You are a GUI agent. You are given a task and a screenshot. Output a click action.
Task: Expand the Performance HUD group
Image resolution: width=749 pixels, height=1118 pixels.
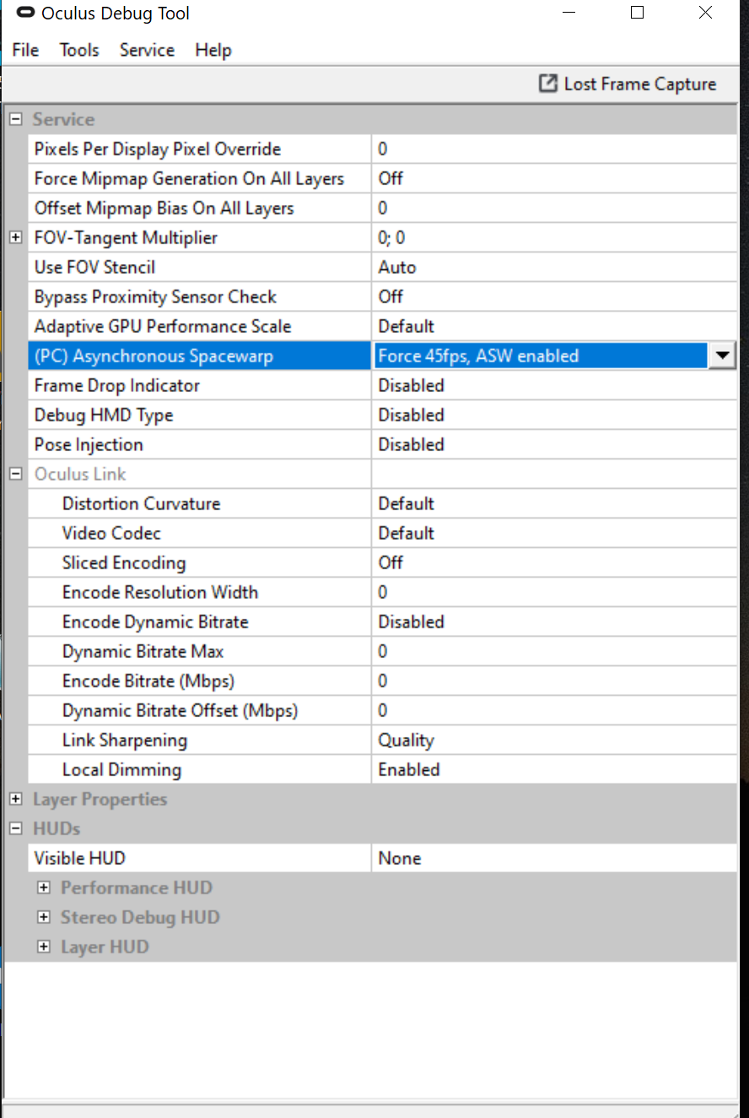44,887
